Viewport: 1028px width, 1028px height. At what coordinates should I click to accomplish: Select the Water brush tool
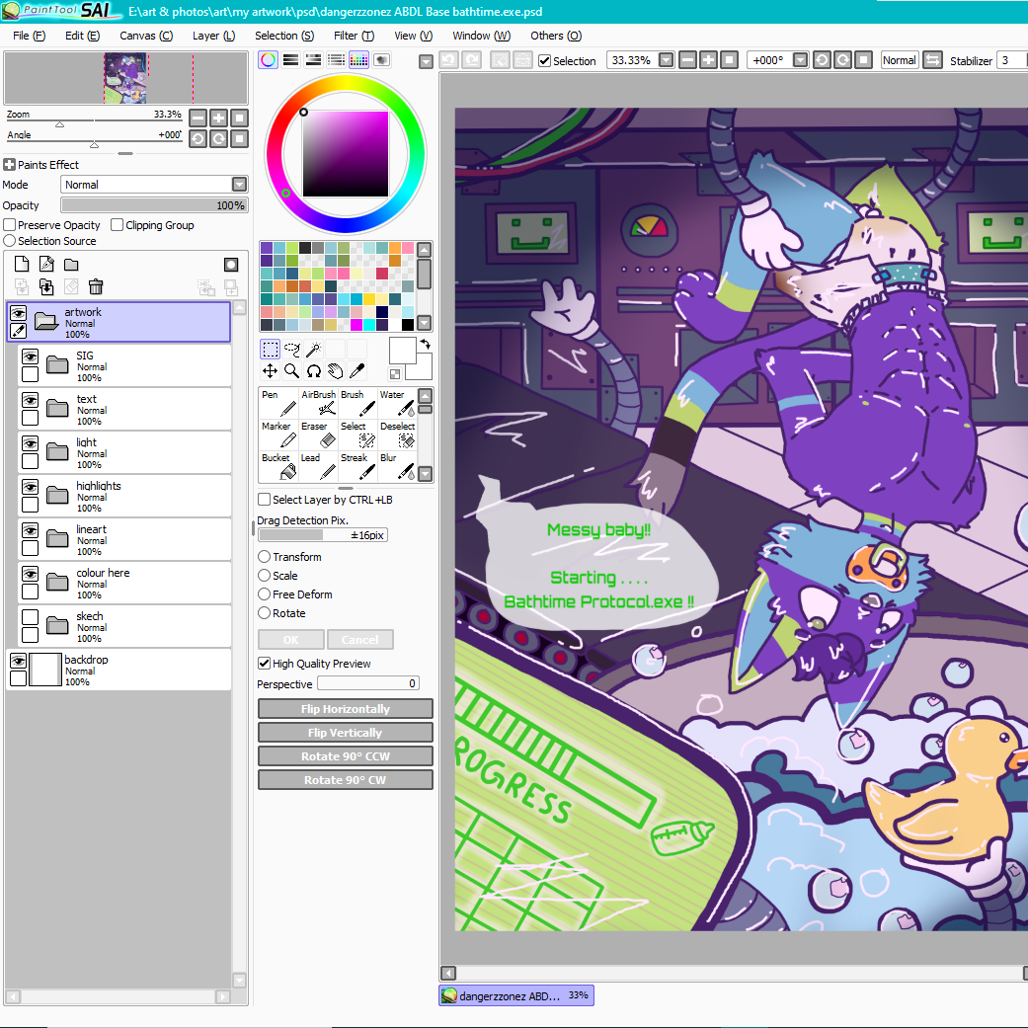[397, 403]
